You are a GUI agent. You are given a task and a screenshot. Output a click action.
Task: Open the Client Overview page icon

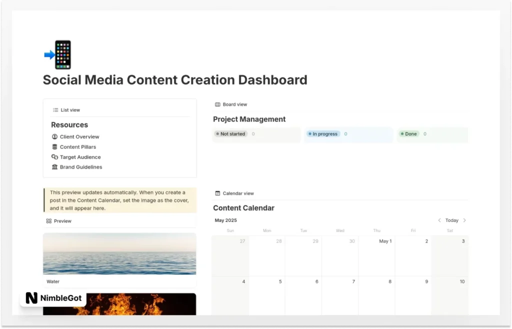click(54, 136)
